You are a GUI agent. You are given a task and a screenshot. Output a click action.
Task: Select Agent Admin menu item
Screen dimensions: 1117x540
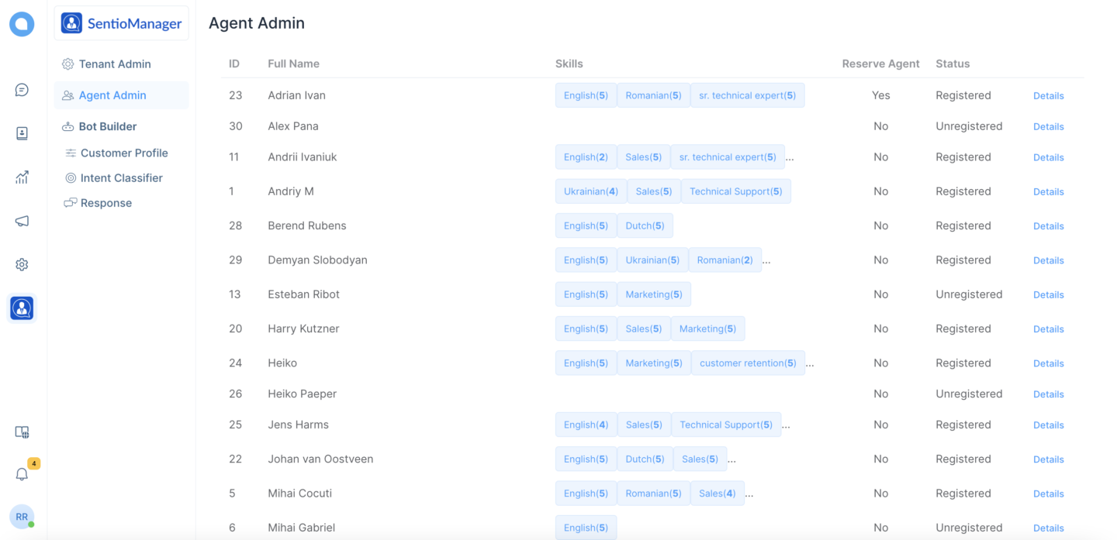121,95
